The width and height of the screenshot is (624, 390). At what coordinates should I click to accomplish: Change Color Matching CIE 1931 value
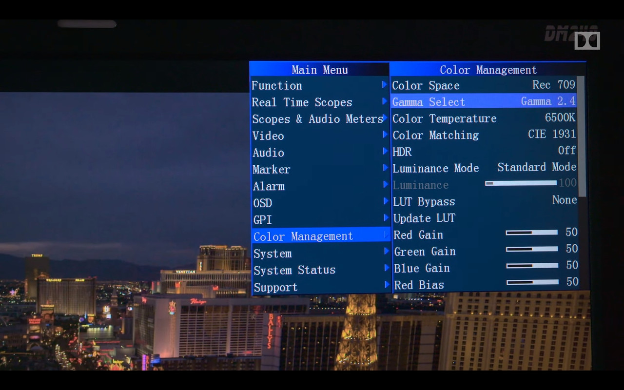[552, 134]
